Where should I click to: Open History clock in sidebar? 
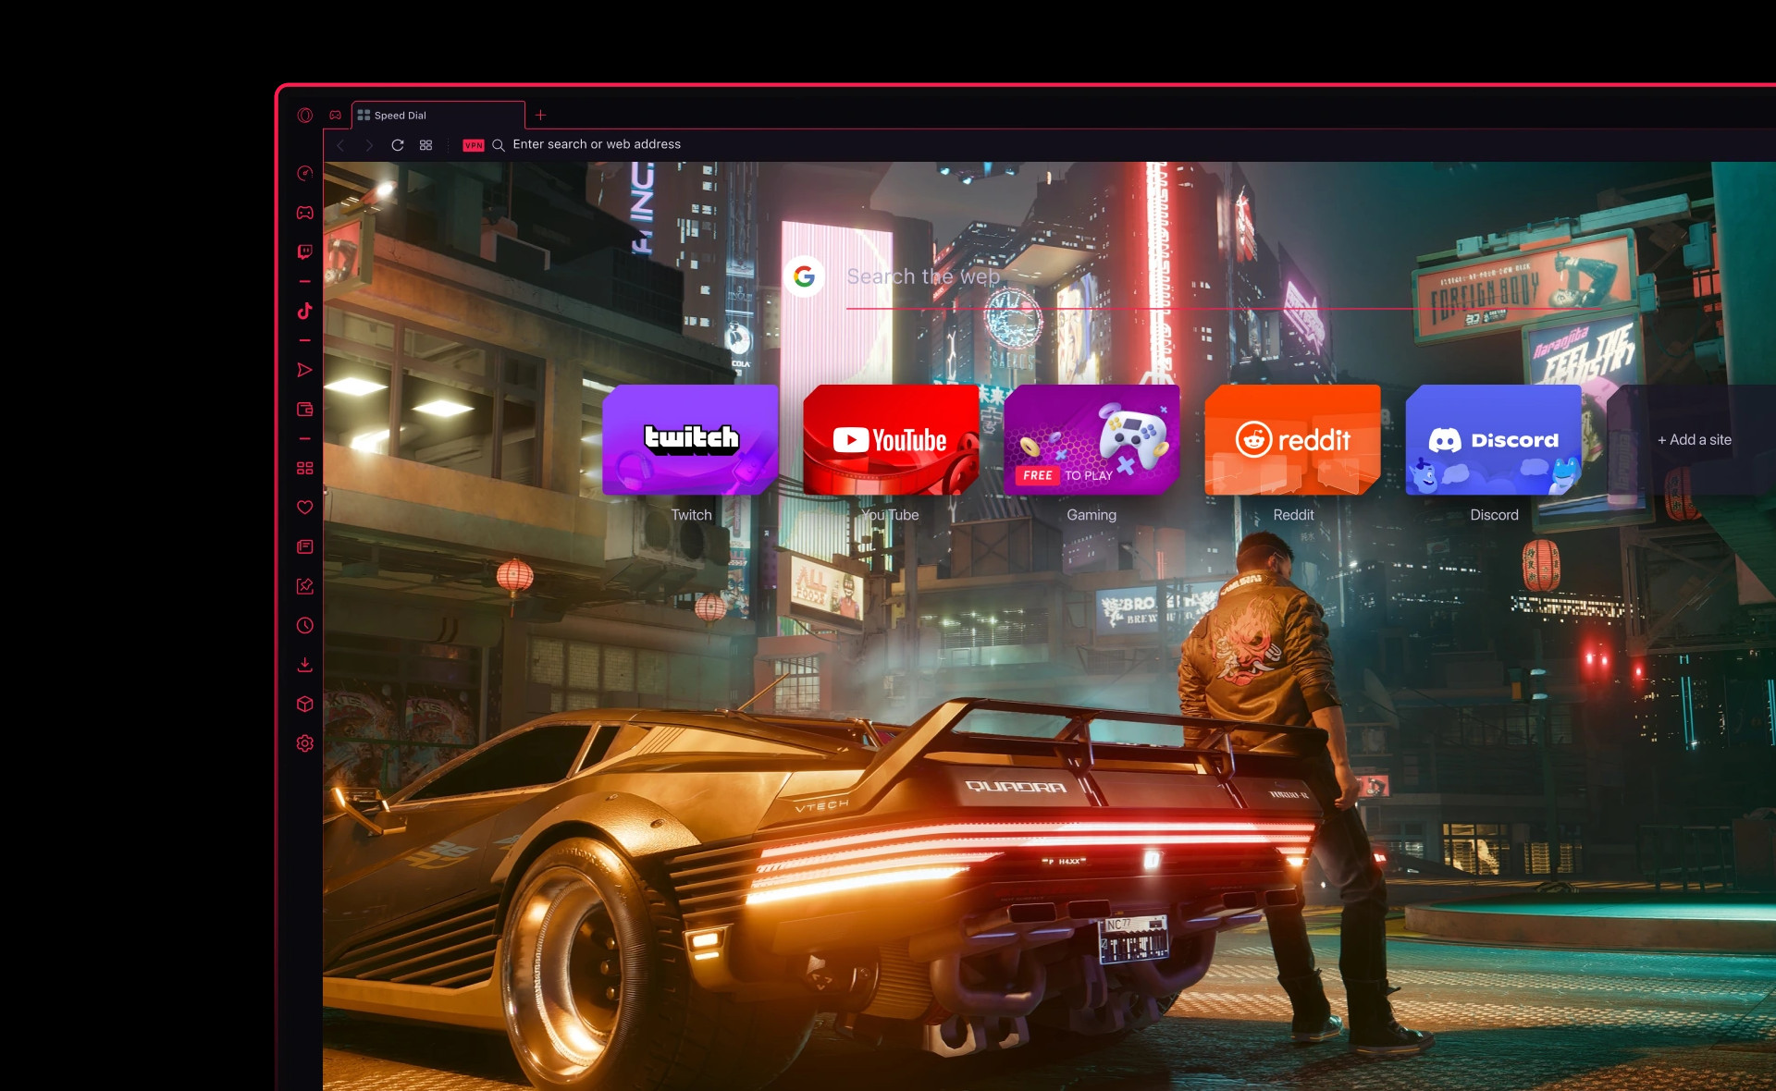[305, 626]
